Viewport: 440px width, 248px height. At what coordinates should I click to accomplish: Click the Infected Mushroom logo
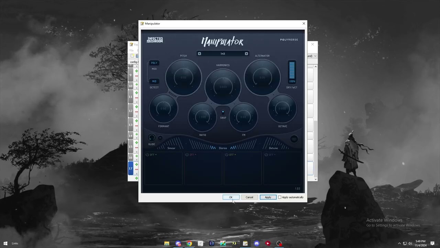(155, 40)
